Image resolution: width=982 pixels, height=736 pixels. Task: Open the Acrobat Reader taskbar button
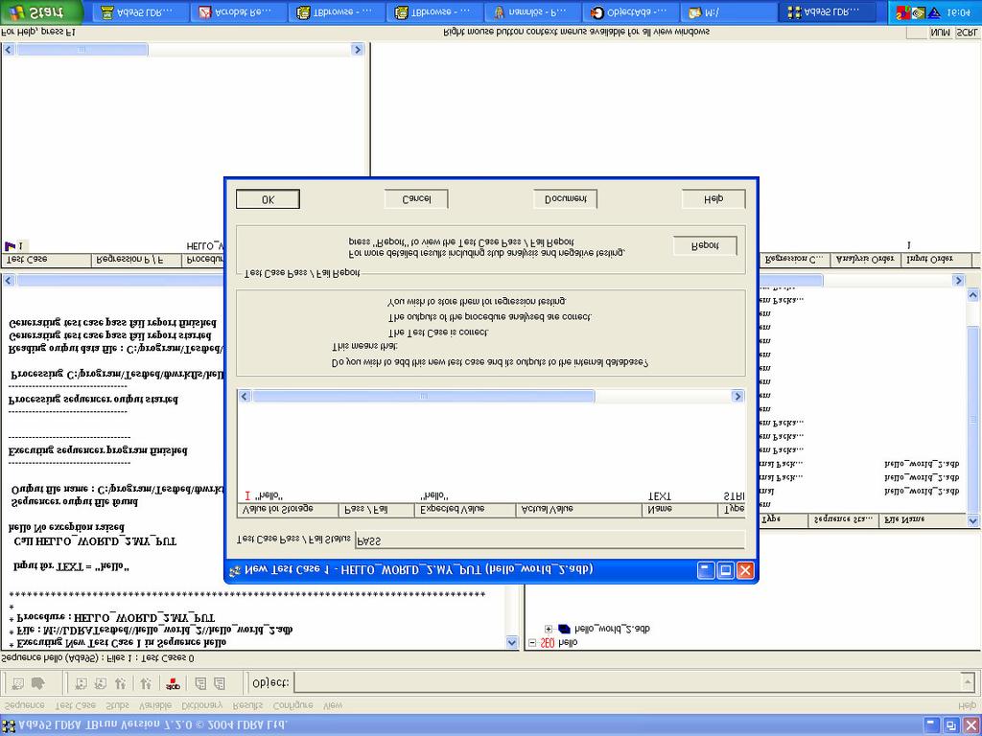pyautogui.click(x=241, y=11)
